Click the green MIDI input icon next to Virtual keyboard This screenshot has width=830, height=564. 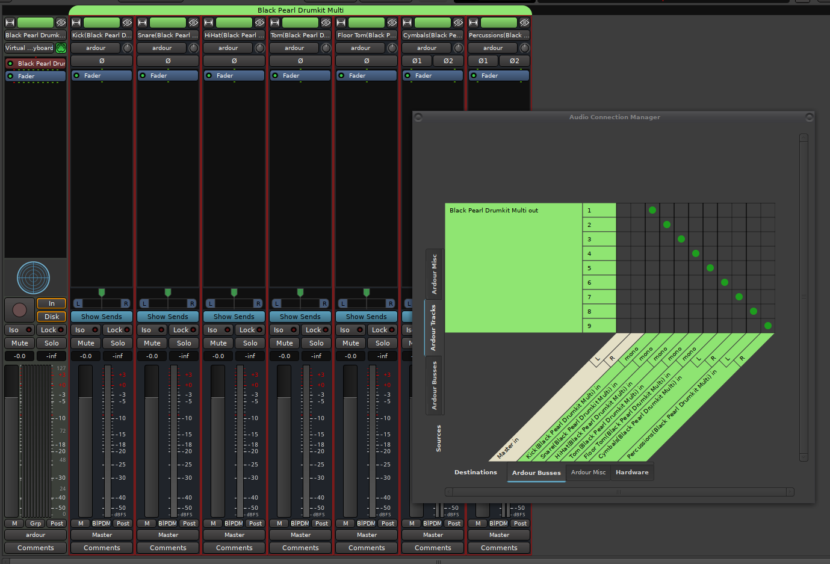click(61, 48)
